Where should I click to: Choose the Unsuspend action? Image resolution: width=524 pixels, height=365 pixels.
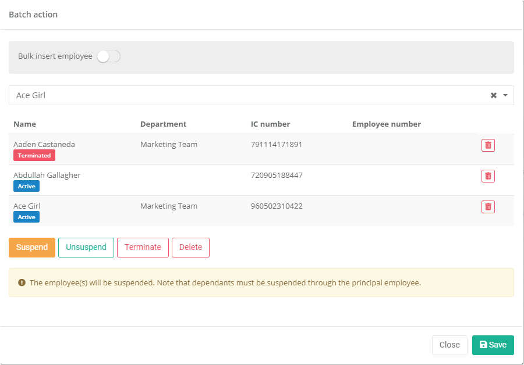(x=86, y=247)
